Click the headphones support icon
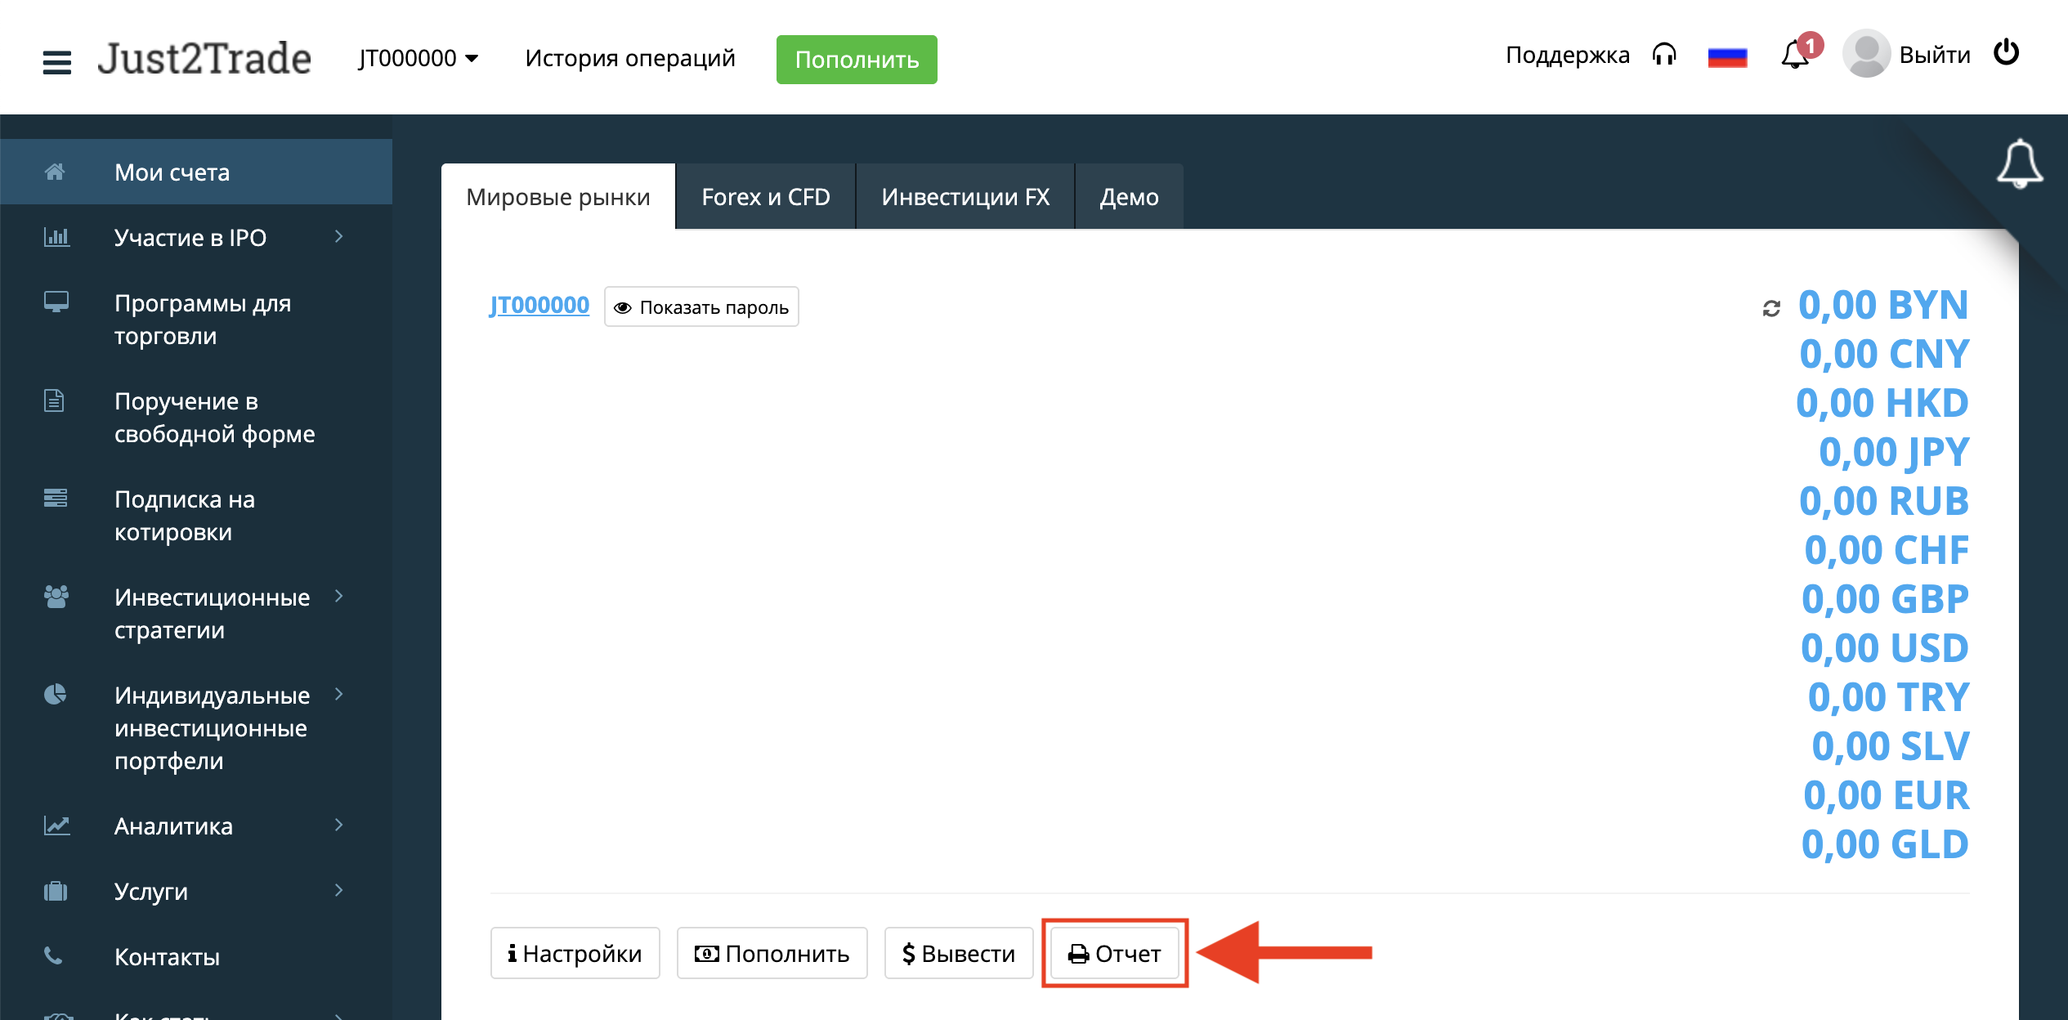Screen dimensions: 2068x1020 point(1664,55)
